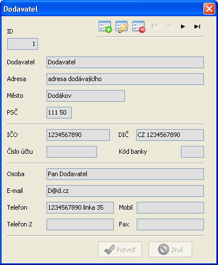The width and height of the screenshot is (218, 265).
Task: Click the Dodavatel title bar text
Action: pos(21,9)
